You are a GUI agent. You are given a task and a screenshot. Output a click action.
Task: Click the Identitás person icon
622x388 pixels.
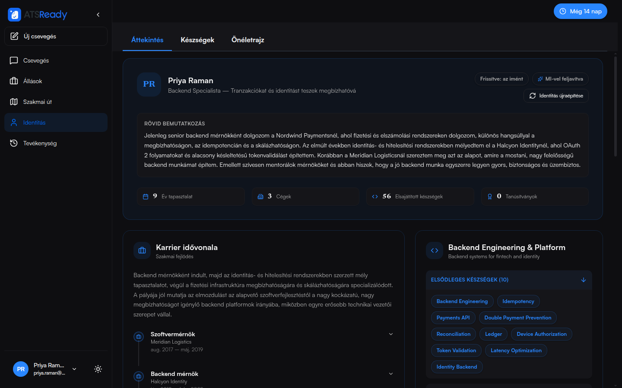tap(14, 122)
